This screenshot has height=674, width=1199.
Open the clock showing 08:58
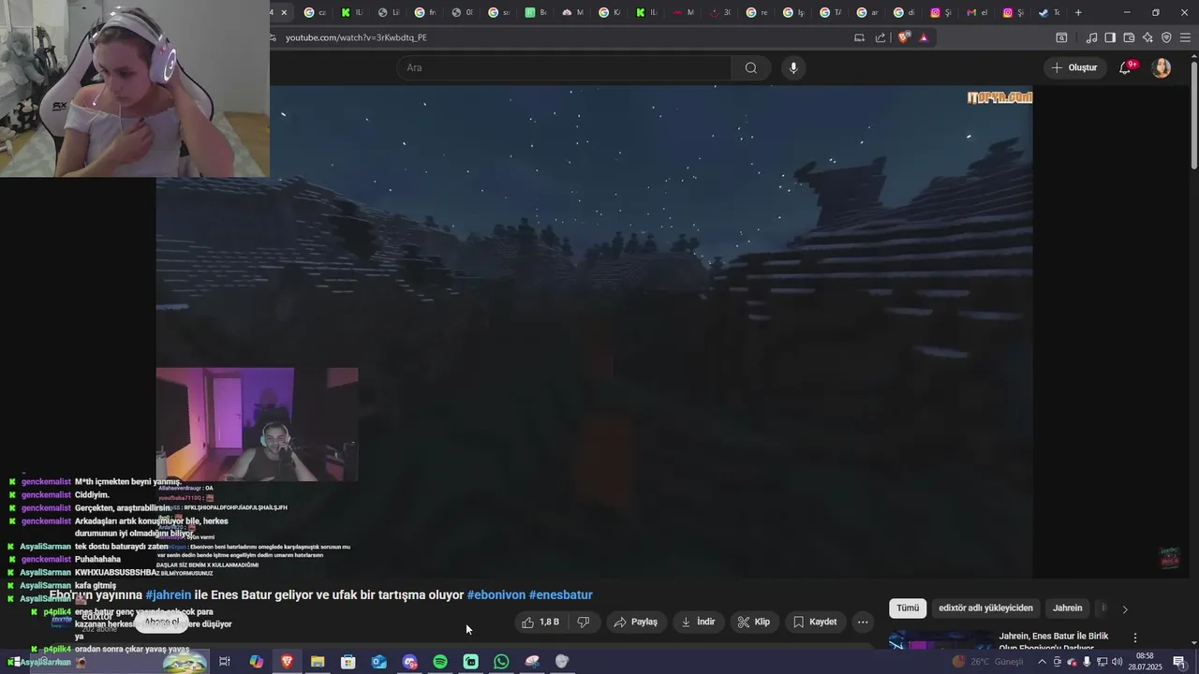tap(1145, 662)
